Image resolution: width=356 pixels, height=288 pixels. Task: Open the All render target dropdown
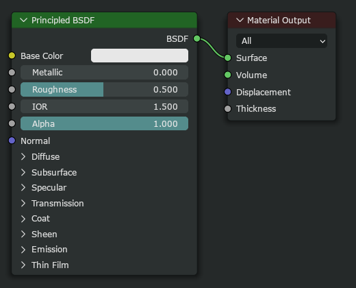[x=281, y=41]
